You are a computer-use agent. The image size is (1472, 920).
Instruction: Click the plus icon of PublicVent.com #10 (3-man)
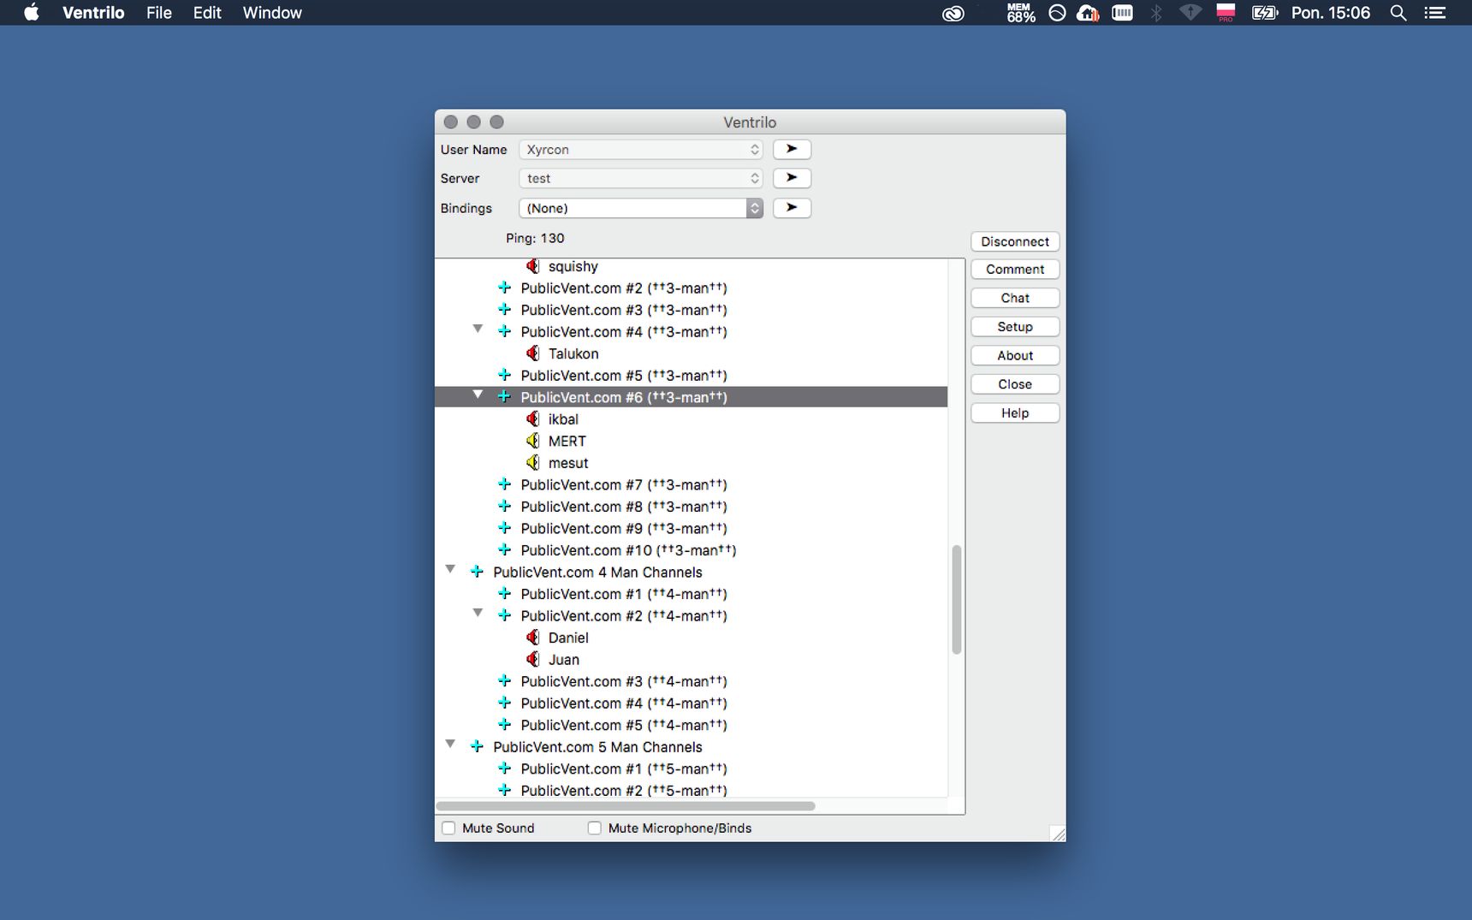pos(504,549)
